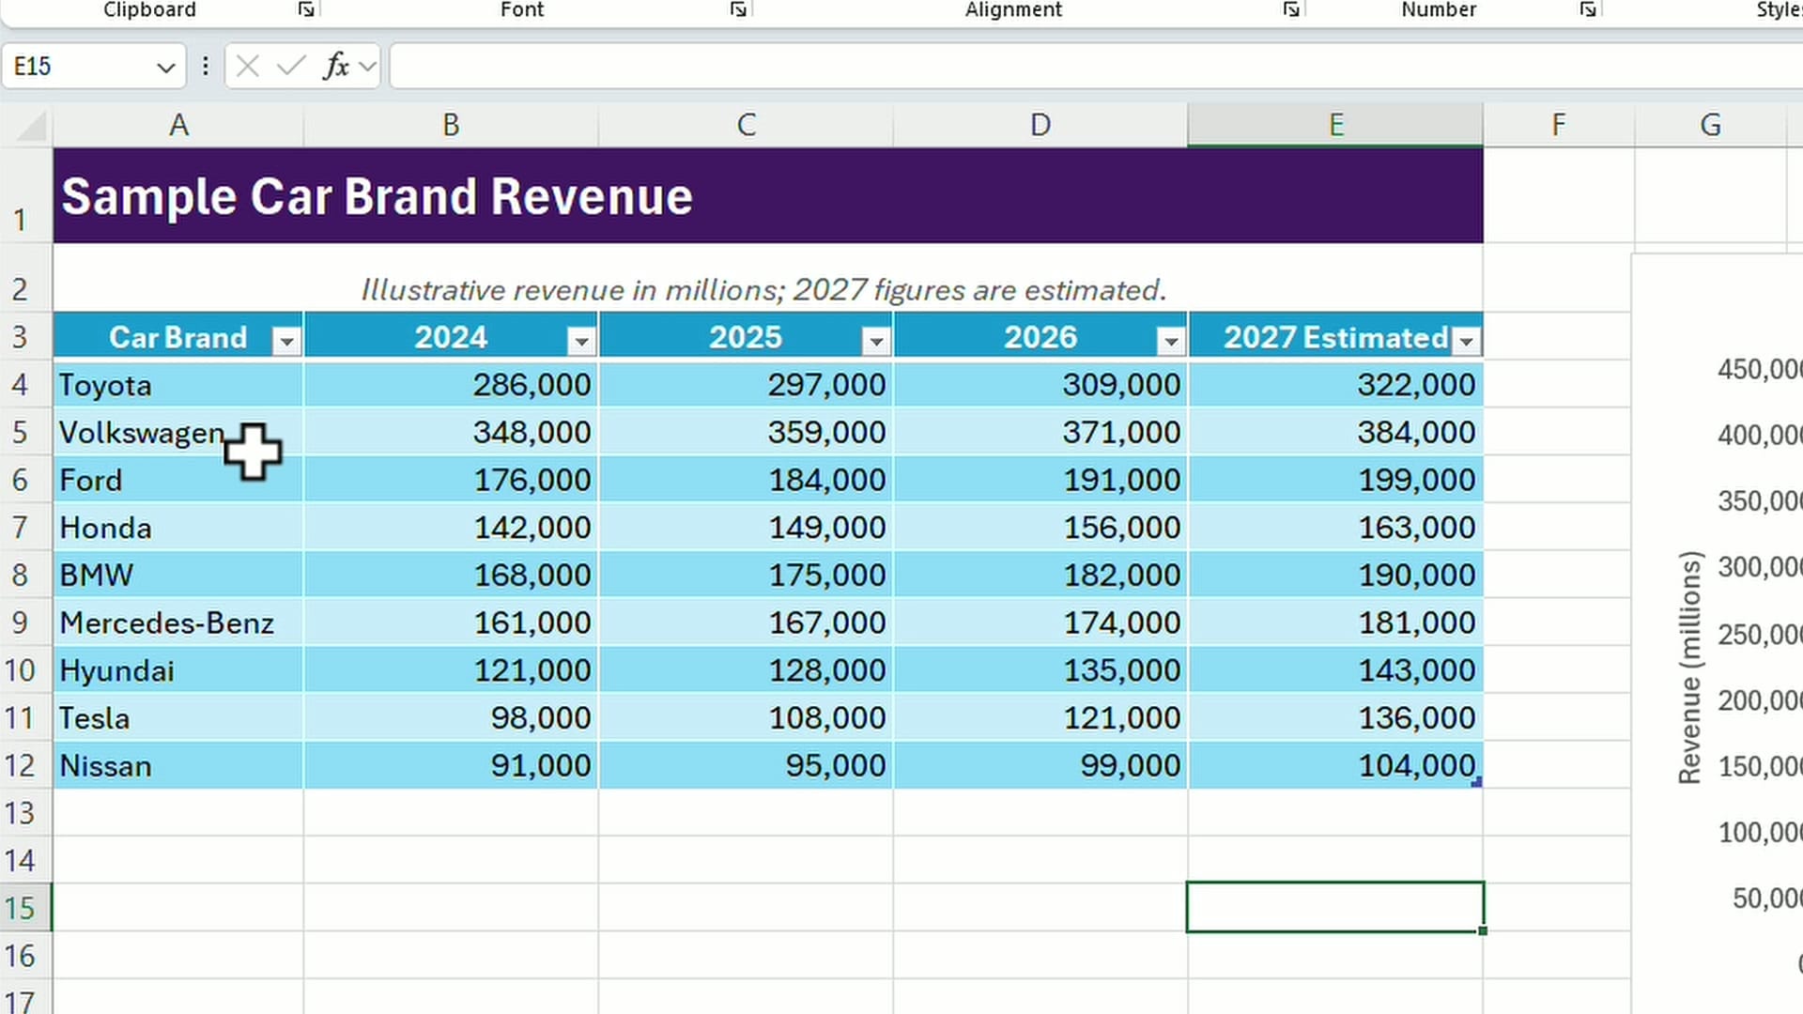Screen dimensions: 1803x1014
Task: Select BMW 2024 value 168,000
Action: (x=451, y=576)
